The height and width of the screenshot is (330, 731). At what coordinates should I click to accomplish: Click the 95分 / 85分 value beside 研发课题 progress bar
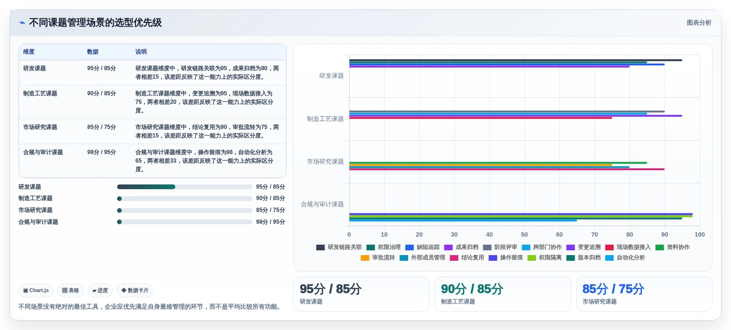pyautogui.click(x=271, y=187)
